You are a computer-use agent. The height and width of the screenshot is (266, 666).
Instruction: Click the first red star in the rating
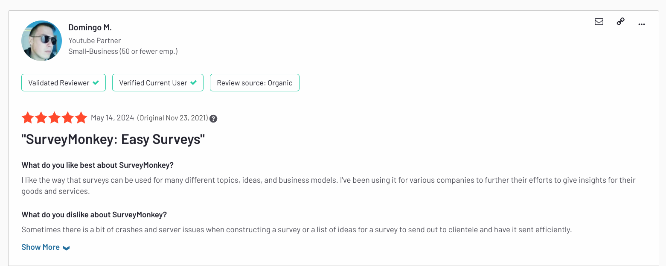pyautogui.click(x=28, y=117)
